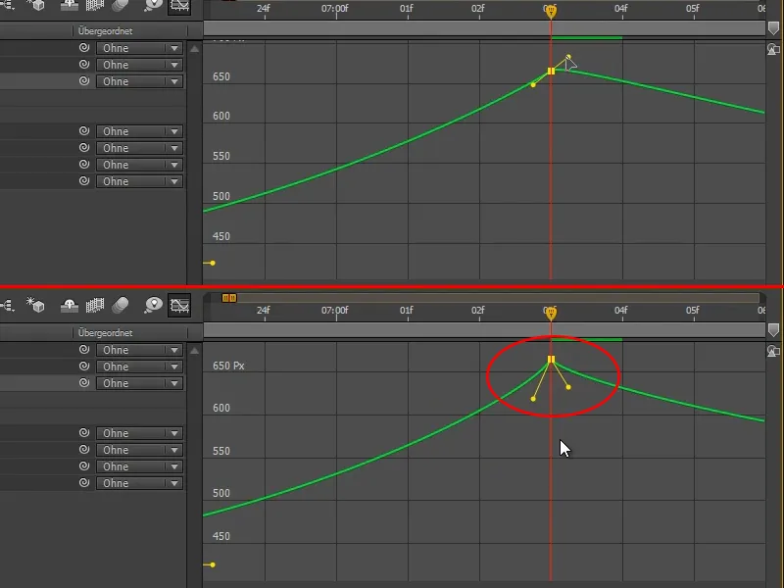Viewport: 784px width, 588px height.
Task: Click Übergeordnet column header in lower panel
Action: point(105,332)
